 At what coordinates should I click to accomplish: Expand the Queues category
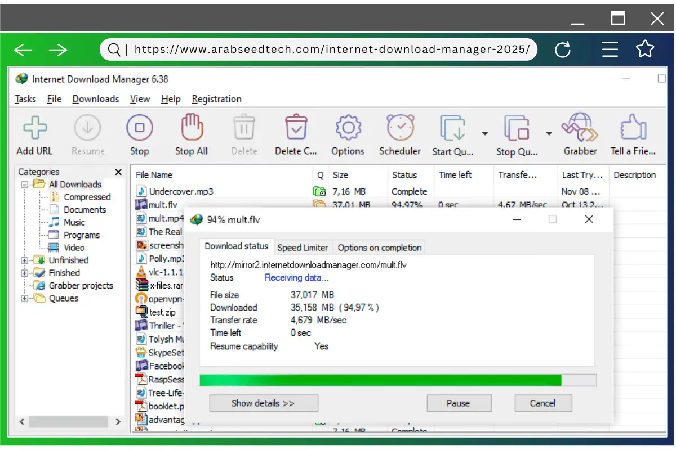[x=25, y=298]
